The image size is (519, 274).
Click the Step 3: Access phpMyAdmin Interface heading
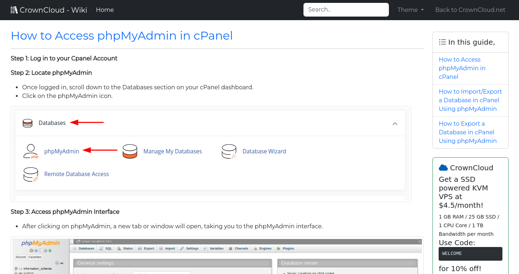point(65,212)
